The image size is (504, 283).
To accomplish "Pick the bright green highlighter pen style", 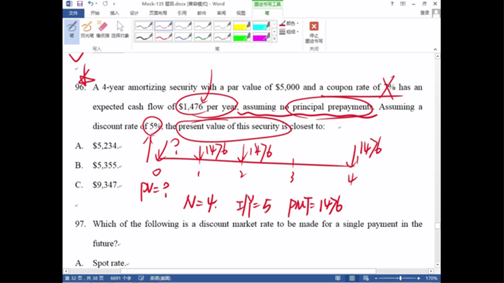I will 242,37.
